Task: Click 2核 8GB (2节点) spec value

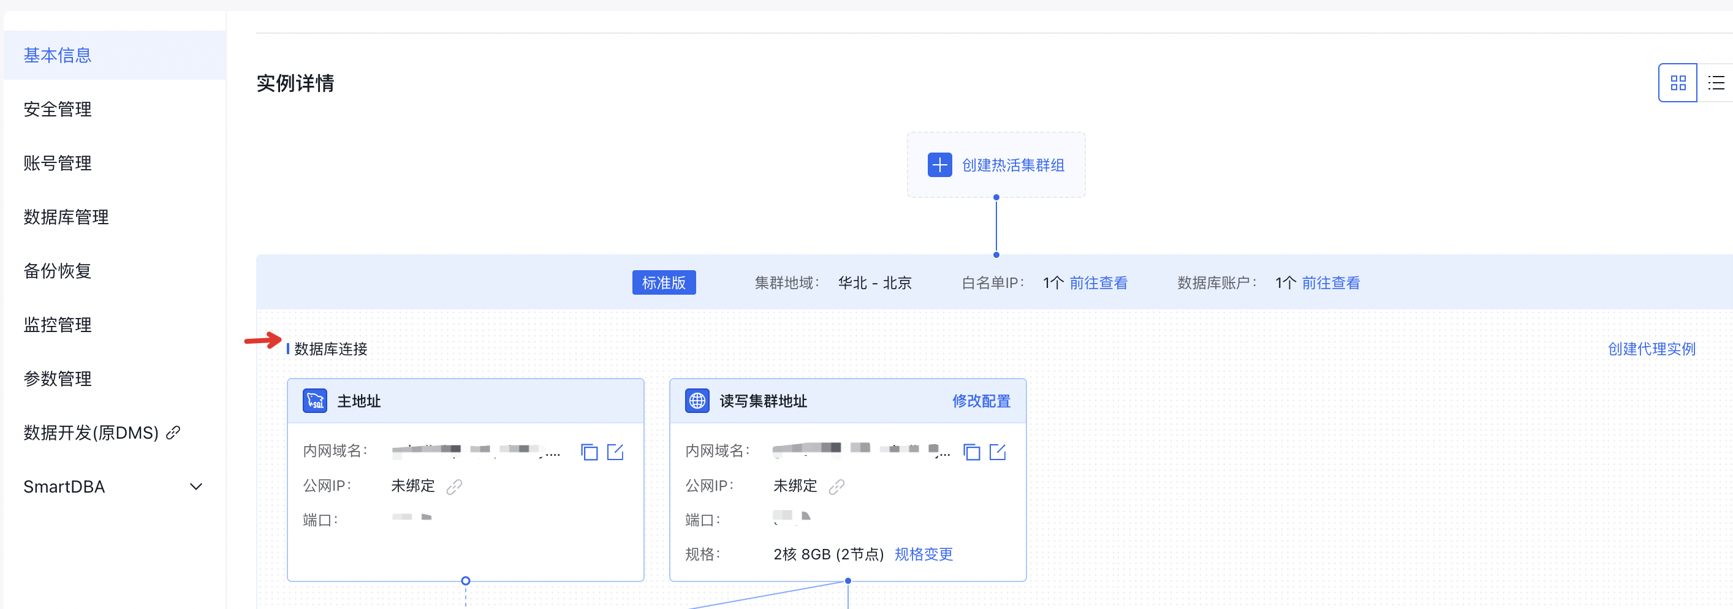Action: click(829, 554)
